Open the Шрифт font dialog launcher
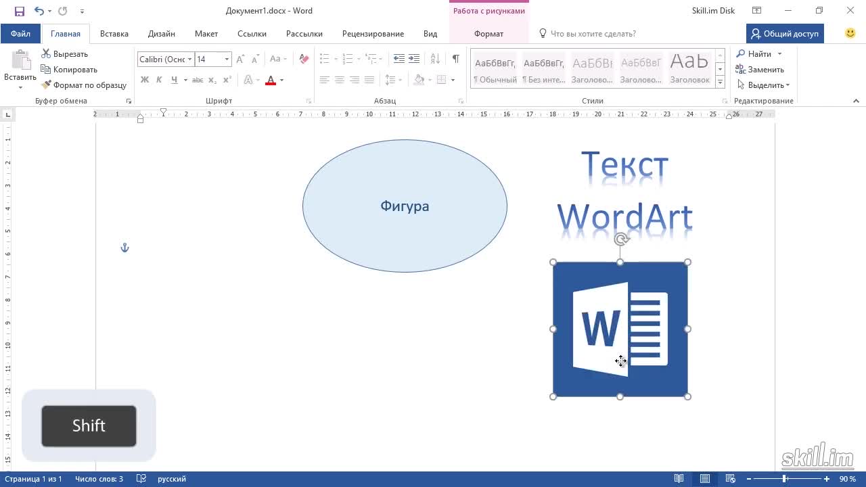The height and width of the screenshot is (487, 866). coord(309,101)
